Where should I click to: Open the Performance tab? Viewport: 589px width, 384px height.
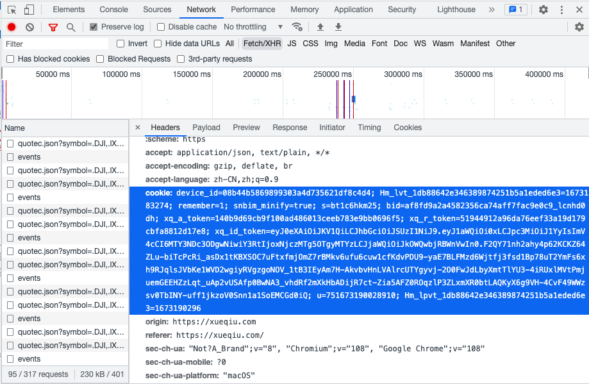253,10
